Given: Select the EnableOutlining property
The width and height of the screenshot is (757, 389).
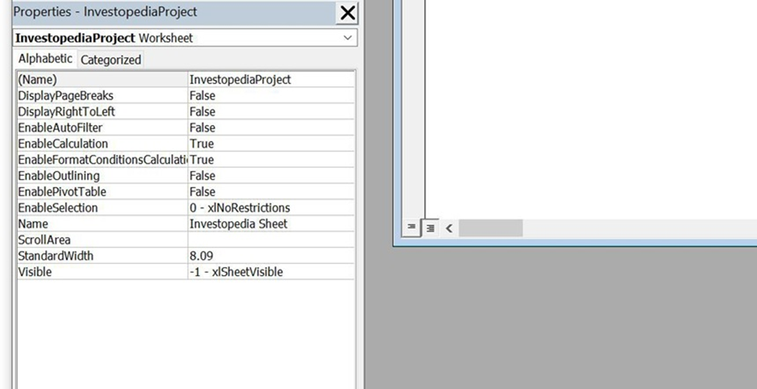Looking at the screenshot, I should coord(103,176).
